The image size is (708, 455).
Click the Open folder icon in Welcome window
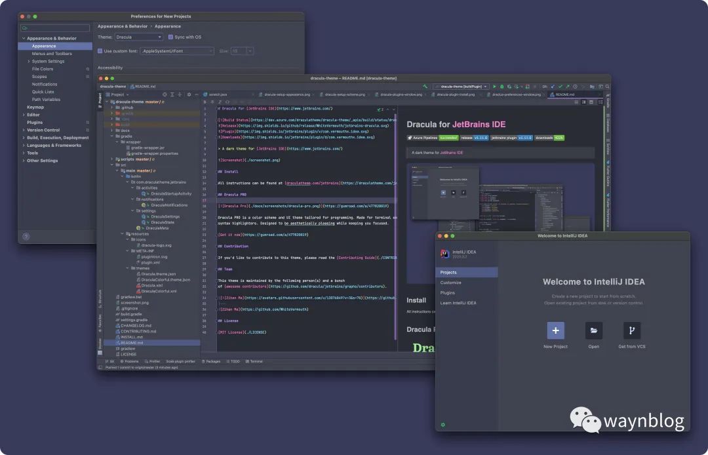point(594,330)
